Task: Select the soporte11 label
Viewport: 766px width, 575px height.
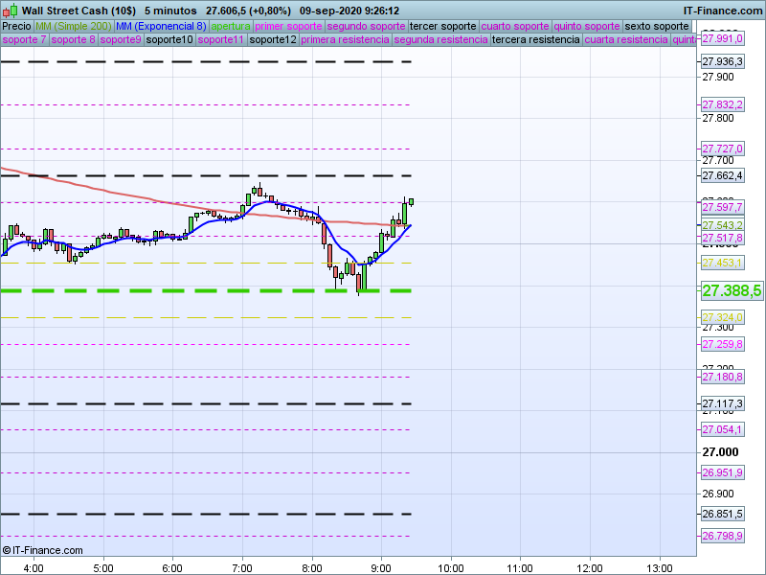Action: 221,39
